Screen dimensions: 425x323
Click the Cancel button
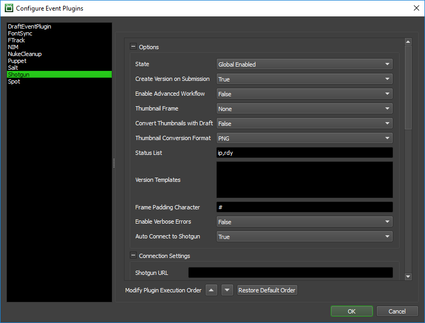397,311
